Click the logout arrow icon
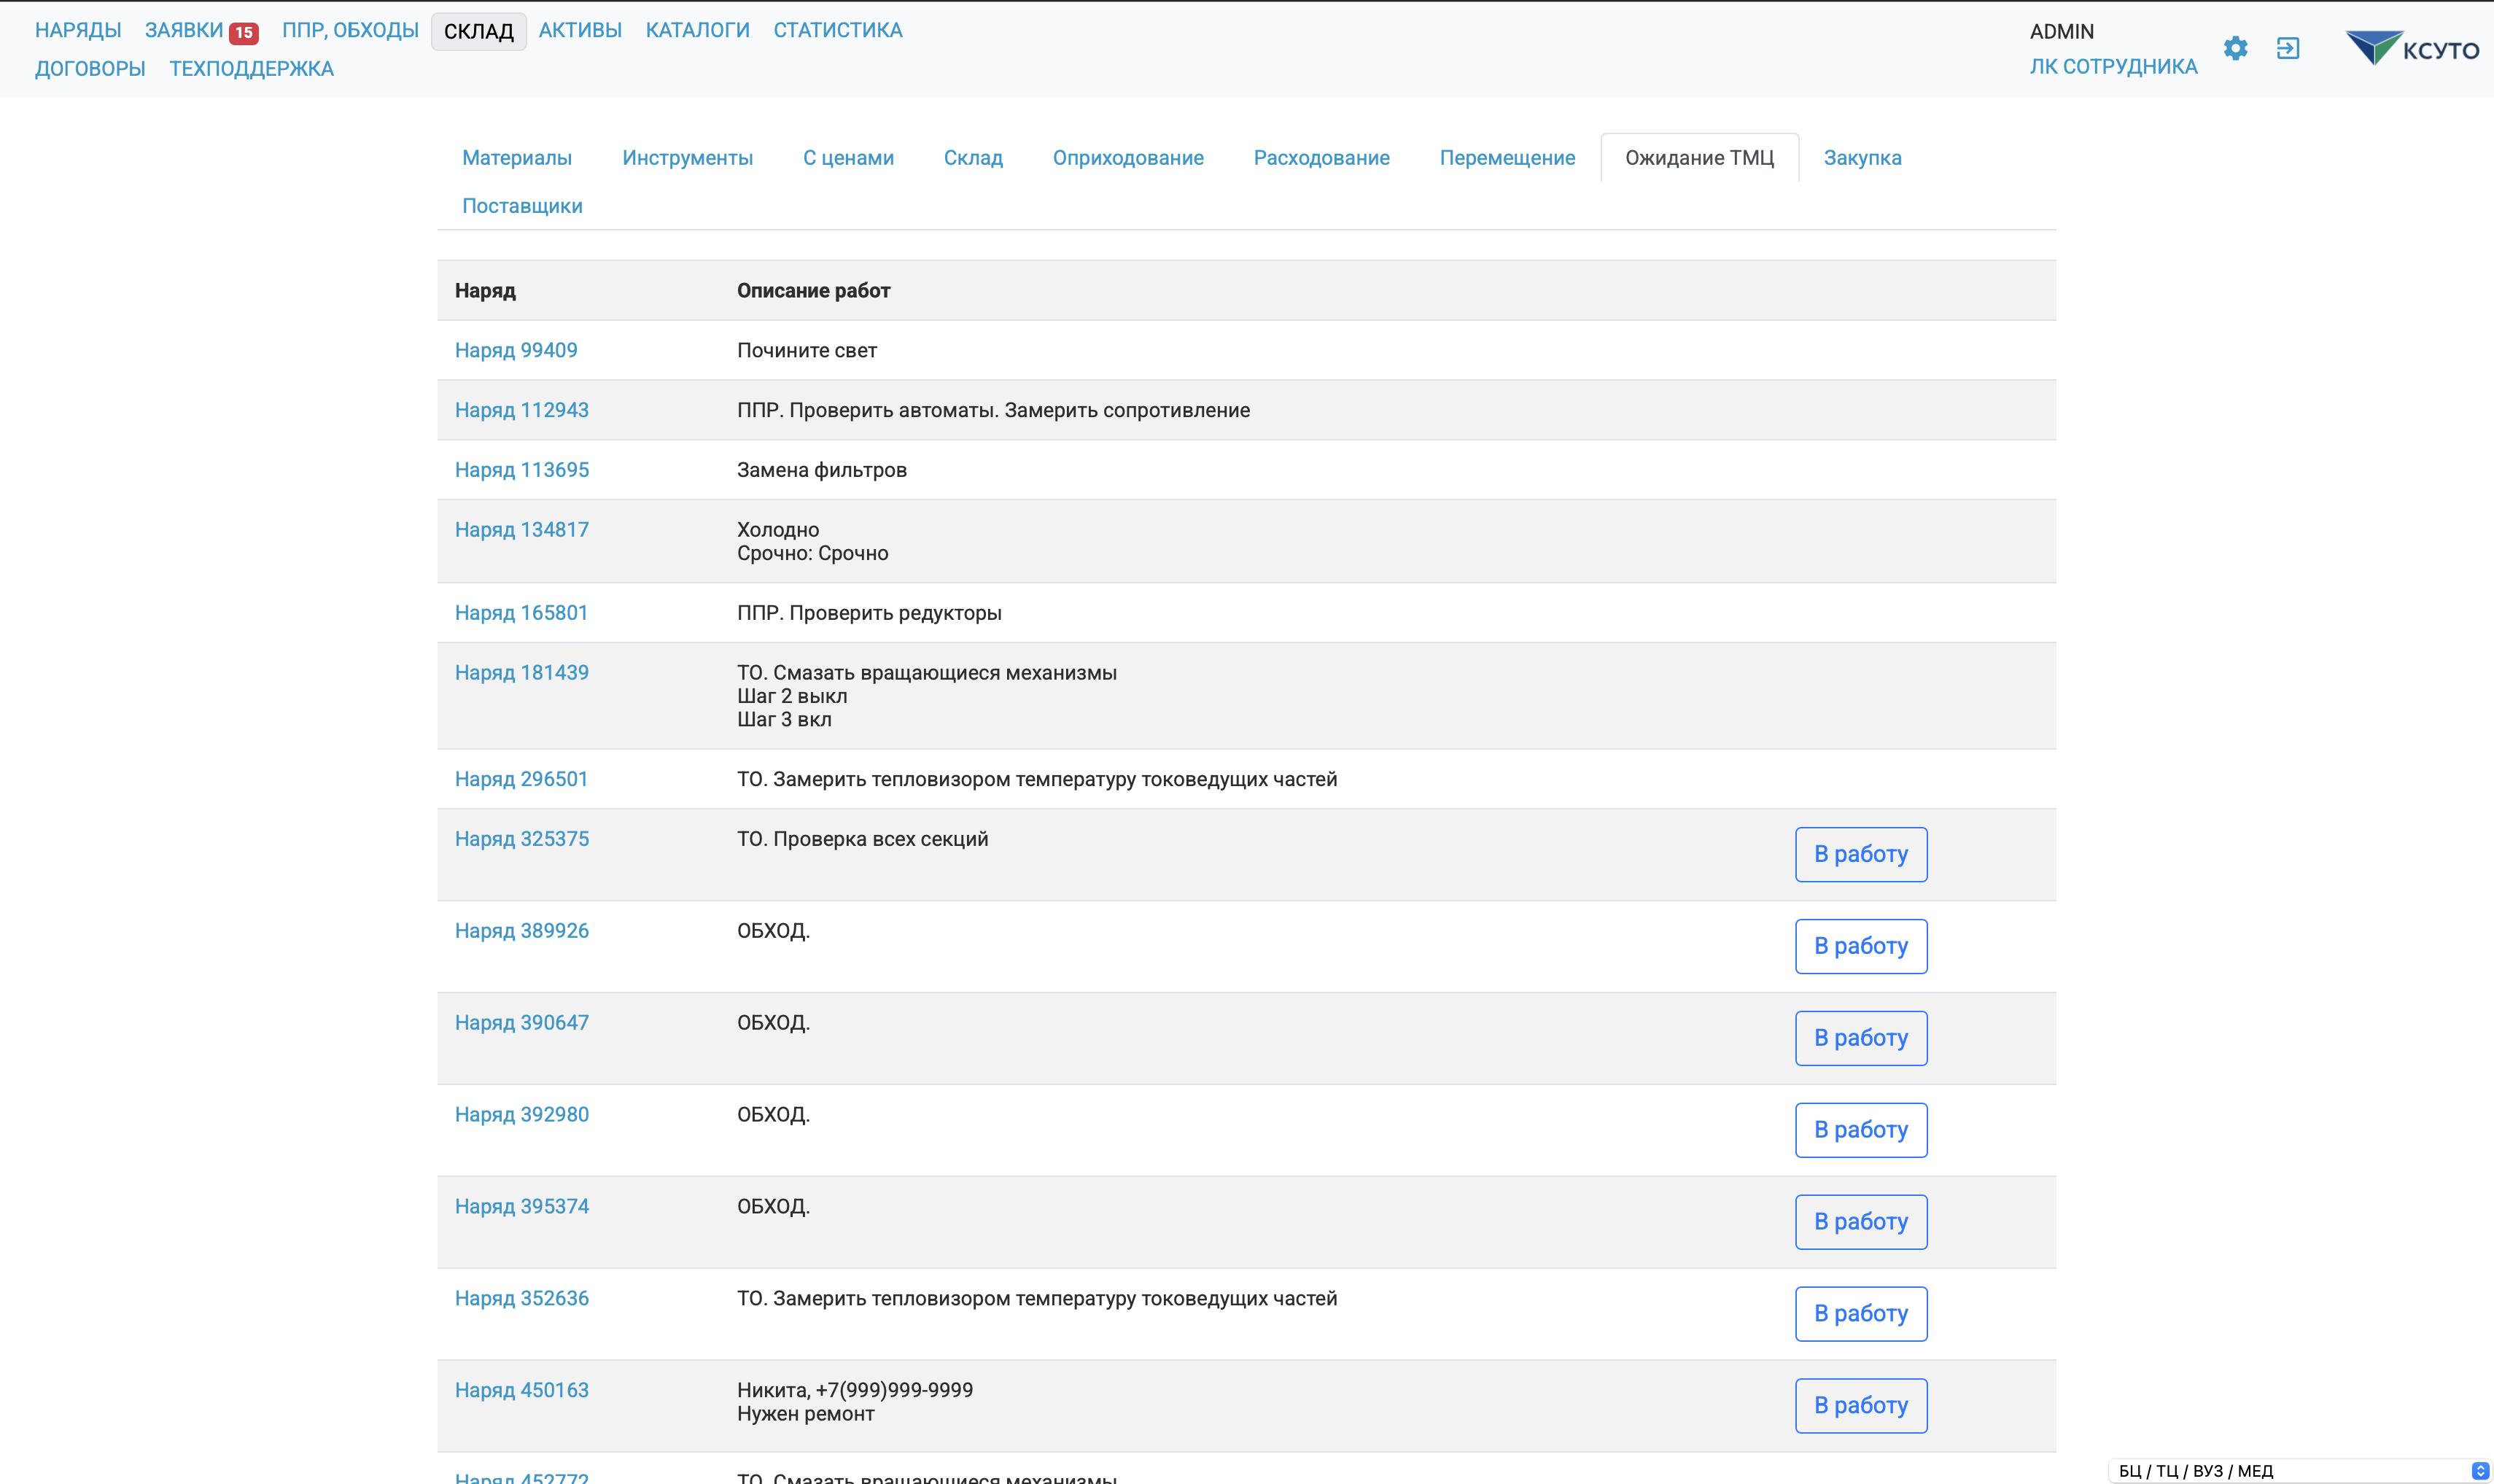 (2287, 48)
